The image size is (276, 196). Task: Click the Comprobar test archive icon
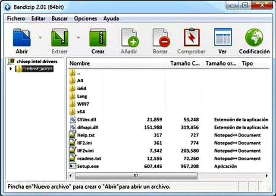pyautogui.click(x=191, y=37)
